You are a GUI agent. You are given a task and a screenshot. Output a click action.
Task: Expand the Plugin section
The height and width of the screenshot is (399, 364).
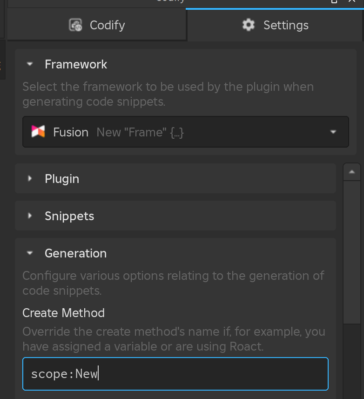pyautogui.click(x=29, y=178)
